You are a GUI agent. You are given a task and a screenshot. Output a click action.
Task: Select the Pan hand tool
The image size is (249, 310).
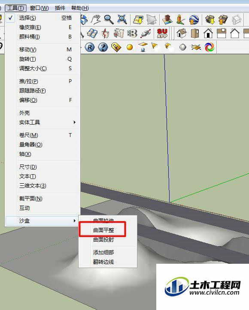tap(96, 19)
